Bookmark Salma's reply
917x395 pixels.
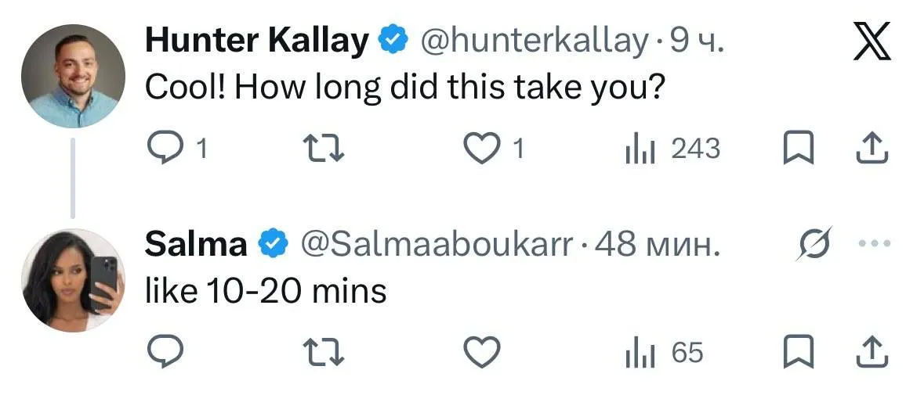(798, 353)
